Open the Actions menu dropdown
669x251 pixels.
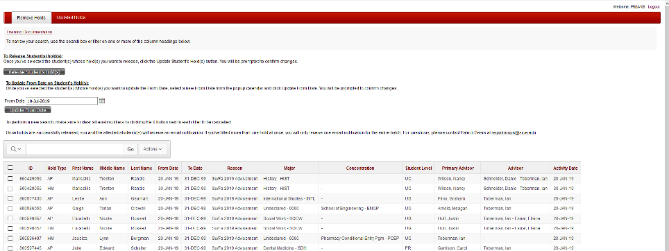pyautogui.click(x=152, y=149)
